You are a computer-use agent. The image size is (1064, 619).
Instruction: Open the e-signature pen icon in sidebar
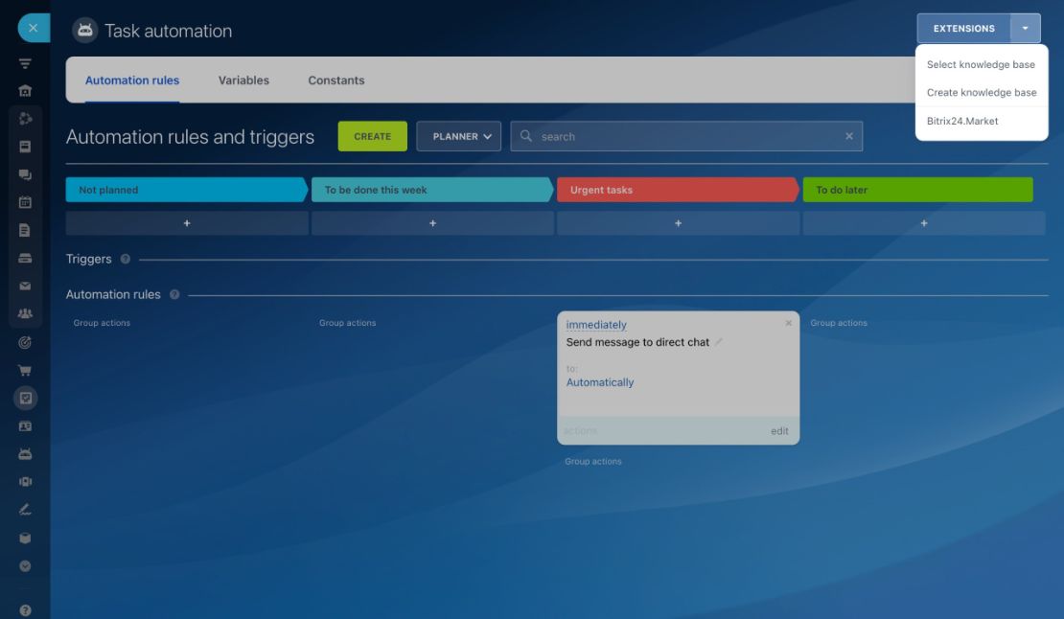tap(25, 510)
